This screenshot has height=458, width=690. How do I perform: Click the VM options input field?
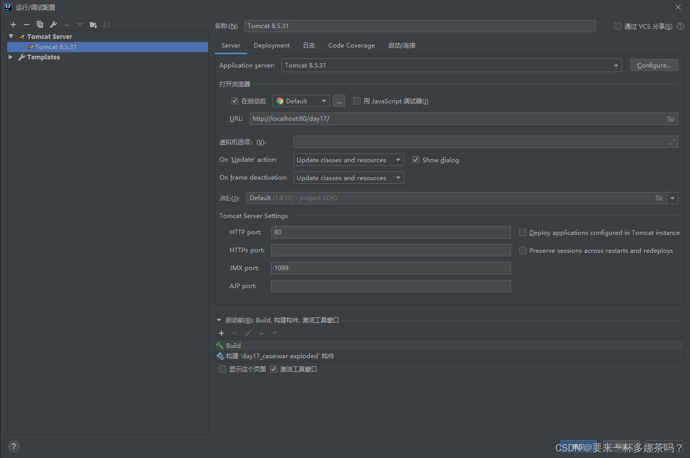point(485,142)
